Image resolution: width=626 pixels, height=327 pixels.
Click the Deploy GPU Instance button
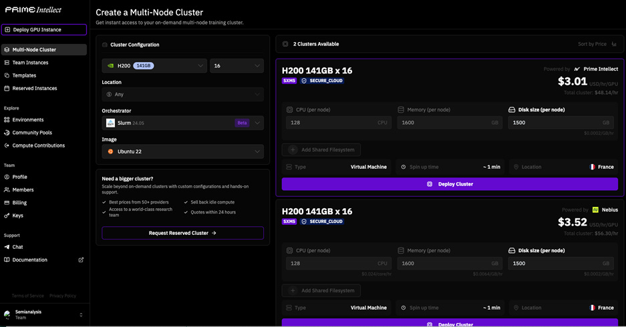coord(44,29)
